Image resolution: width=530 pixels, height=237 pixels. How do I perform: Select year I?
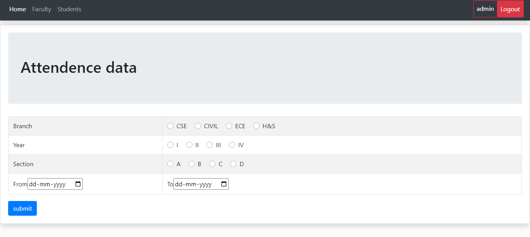[170, 145]
